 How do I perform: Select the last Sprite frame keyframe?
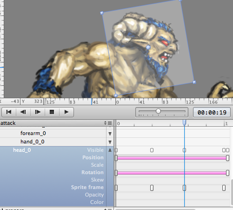(x=224, y=188)
